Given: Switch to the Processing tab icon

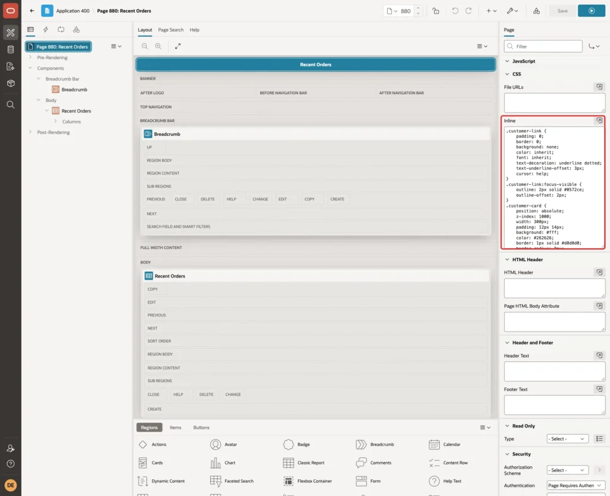Looking at the screenshot, I should click(x=61, y=30).
